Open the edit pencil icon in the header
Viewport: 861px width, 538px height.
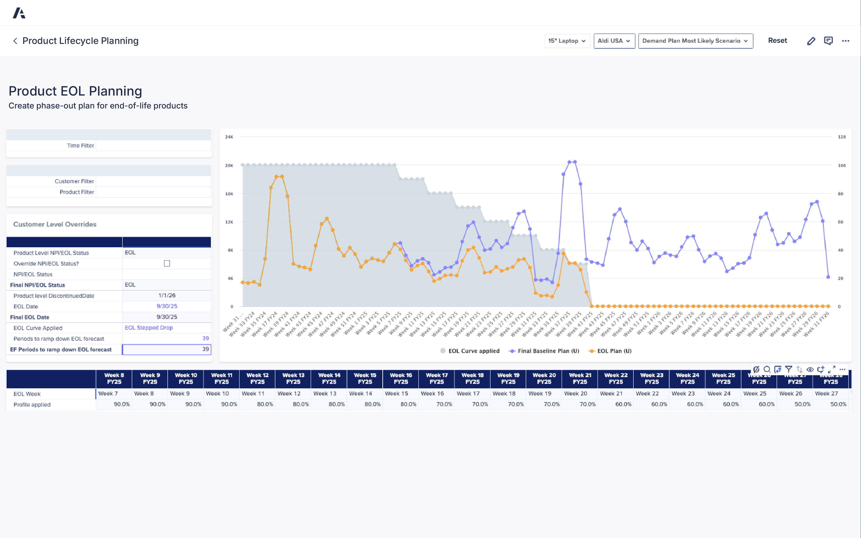click(x=811, y=41)
